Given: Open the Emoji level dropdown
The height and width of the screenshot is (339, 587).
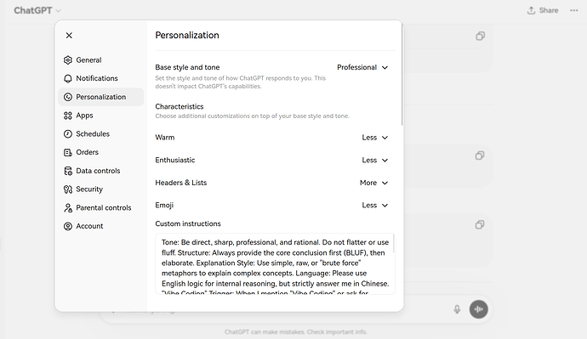Looking at the screenshot, I should point(374,206).
